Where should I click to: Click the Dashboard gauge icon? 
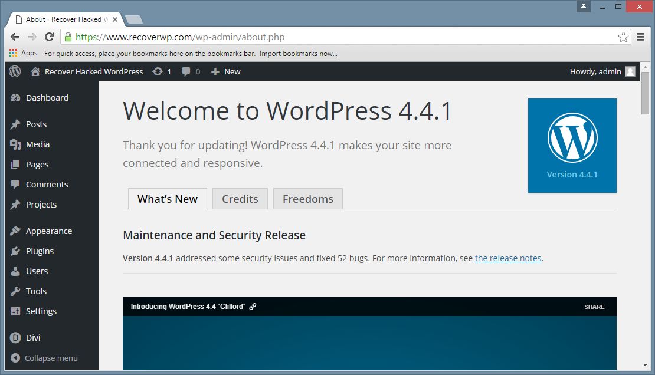pos(15,98)
